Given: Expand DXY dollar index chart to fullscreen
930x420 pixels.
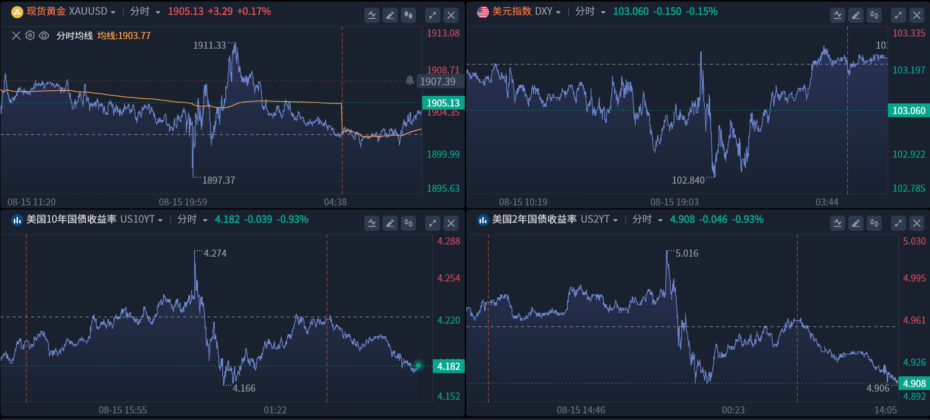Looking at the screenshot, I should 899,15.
